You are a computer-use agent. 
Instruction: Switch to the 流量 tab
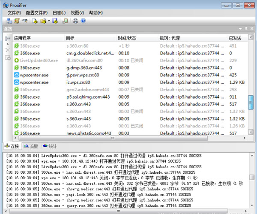[31, 146]
